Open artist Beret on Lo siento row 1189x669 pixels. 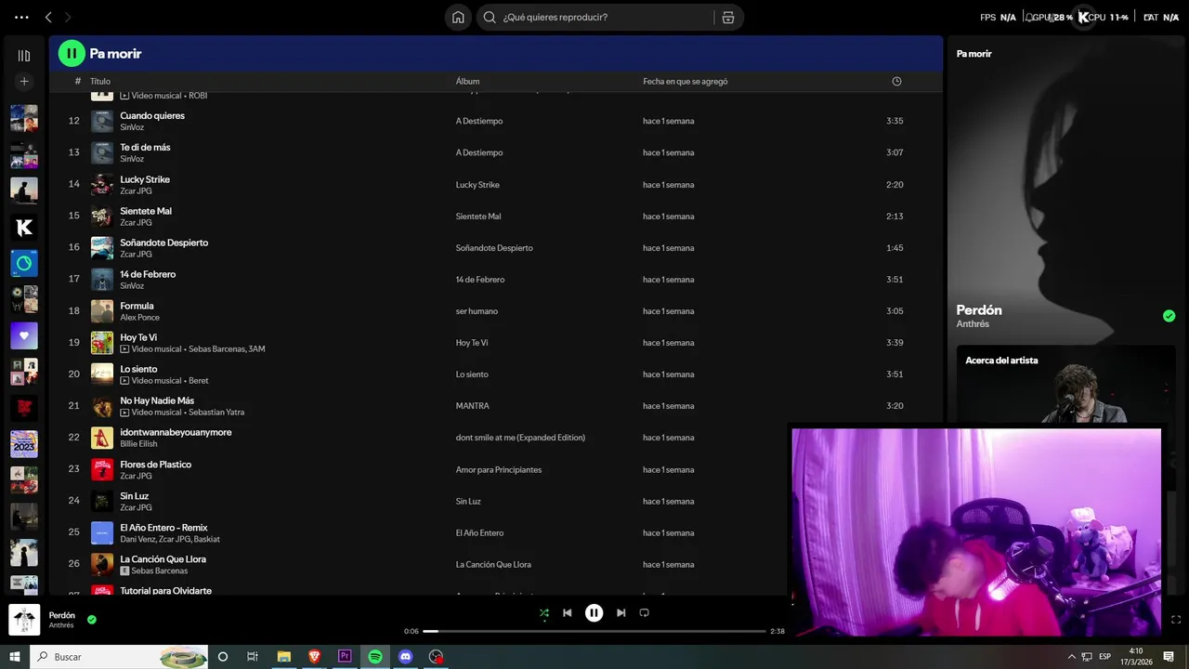(x=199, y=381)
